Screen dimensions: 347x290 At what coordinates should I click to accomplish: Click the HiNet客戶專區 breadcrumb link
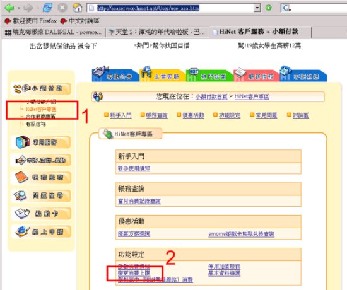pos(252,97)
